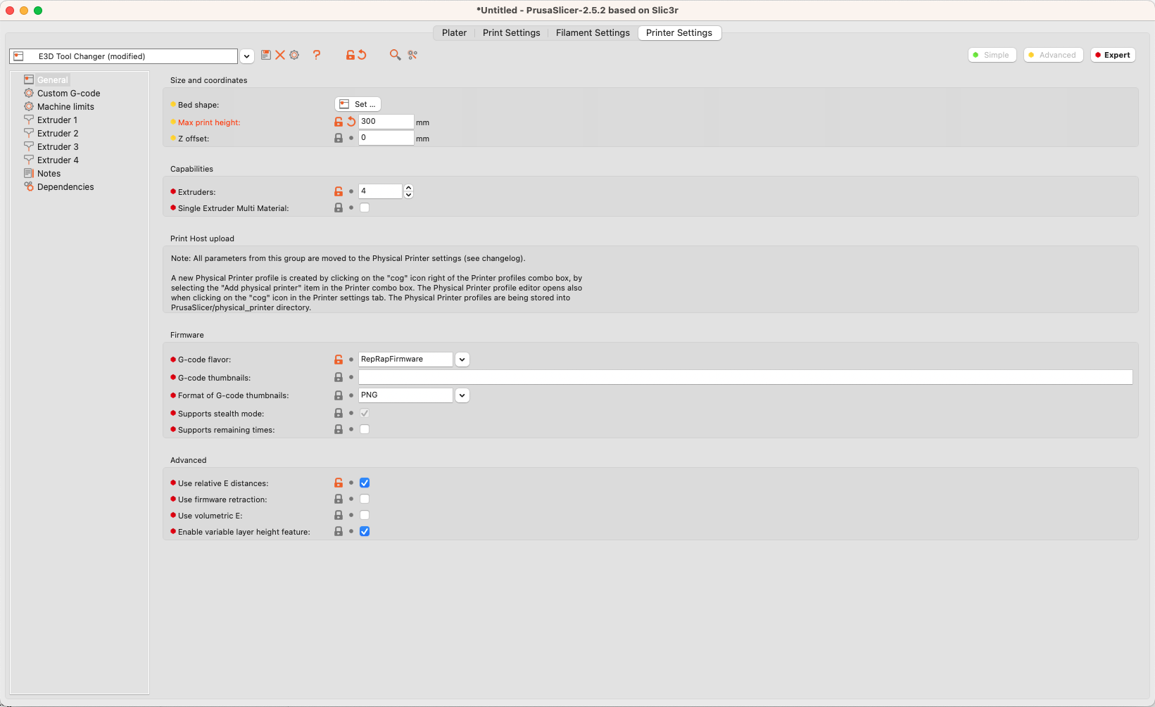Click lock icon beside Enable variable layer height
This screenshot has width=1155, height=707.
(x=339, y=531)
